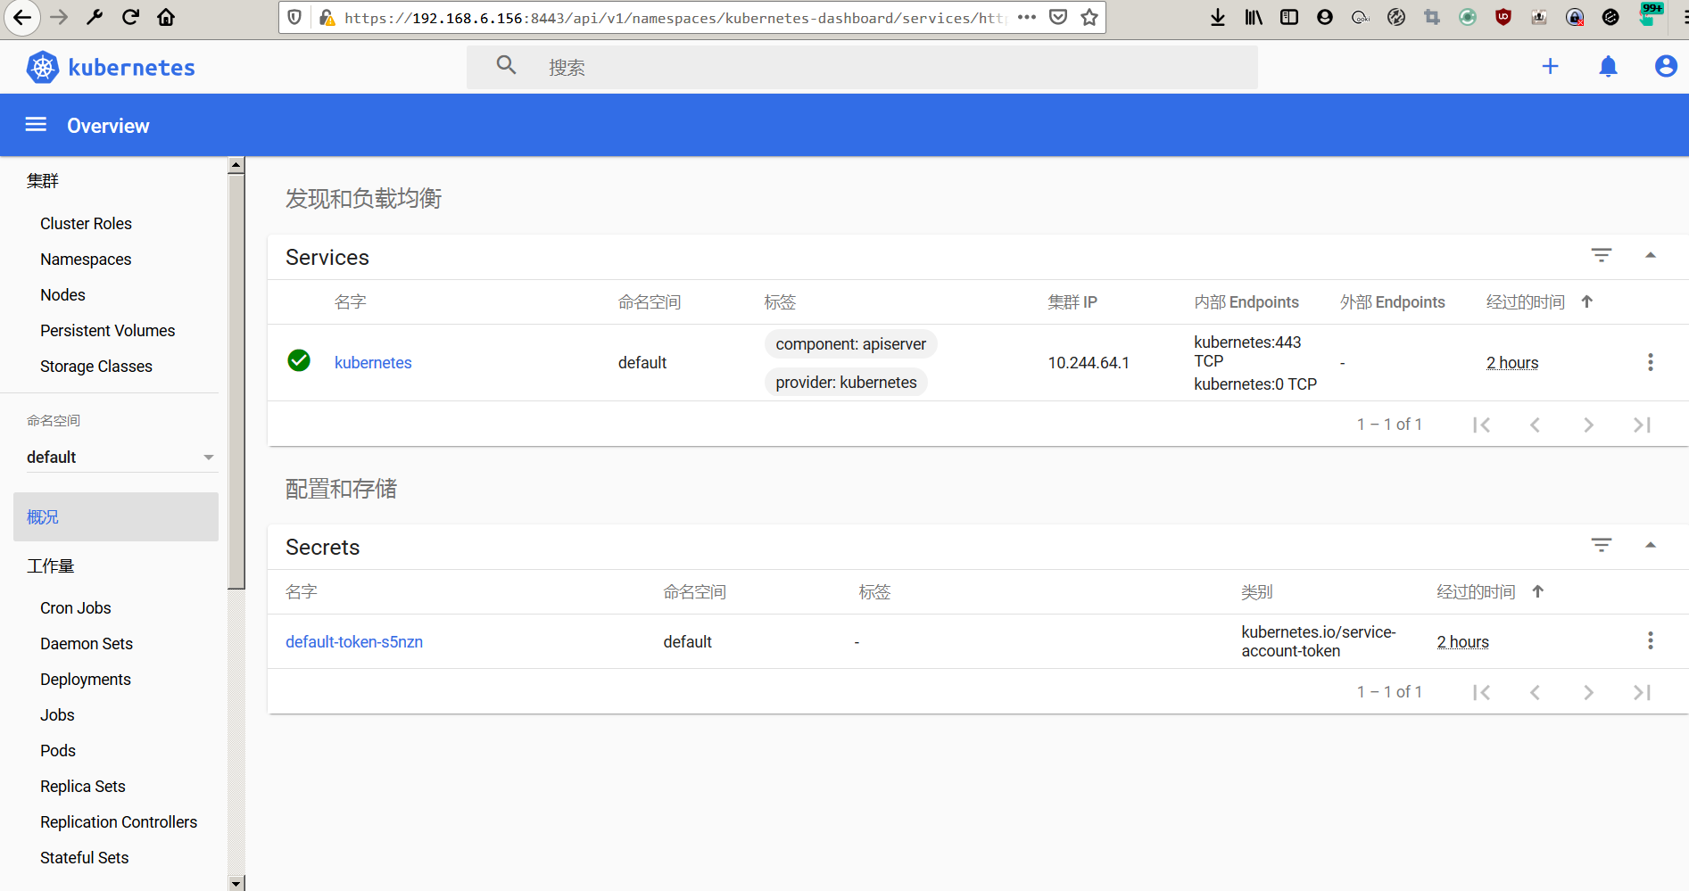1689x891 pixels.
Task: Open the browser wrench tools icon
Action: tap(95, 17)
